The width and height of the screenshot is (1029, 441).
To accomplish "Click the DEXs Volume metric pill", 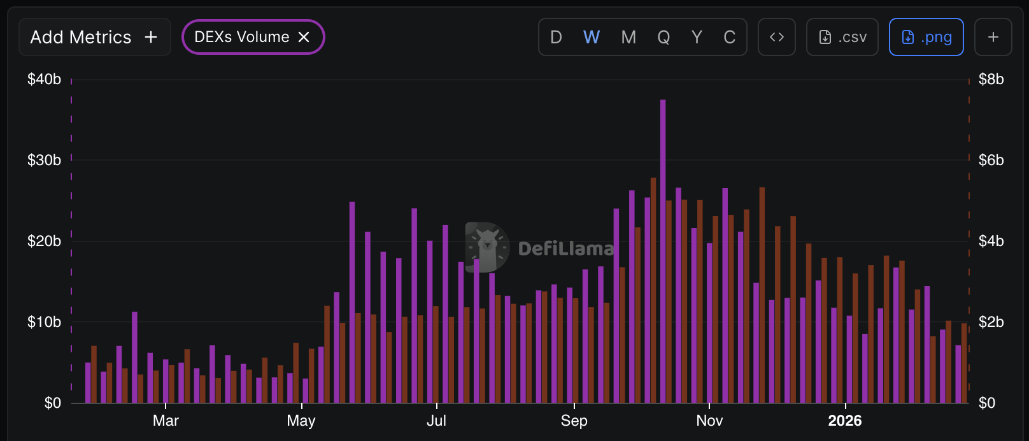I will tap(241, 37).
